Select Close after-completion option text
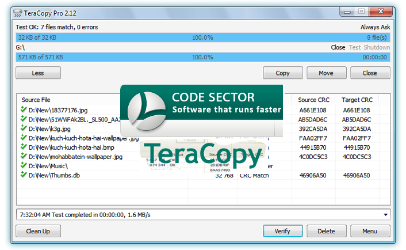The image size is (406, 250). [338, 47]
